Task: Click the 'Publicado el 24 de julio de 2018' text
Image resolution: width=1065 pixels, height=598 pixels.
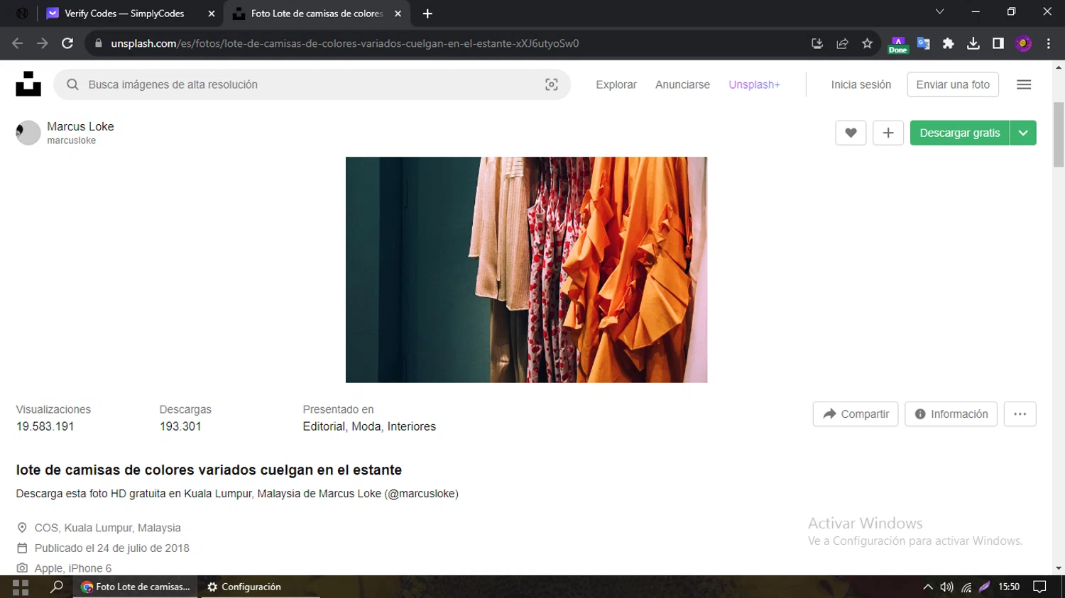Action: point(112,548)
